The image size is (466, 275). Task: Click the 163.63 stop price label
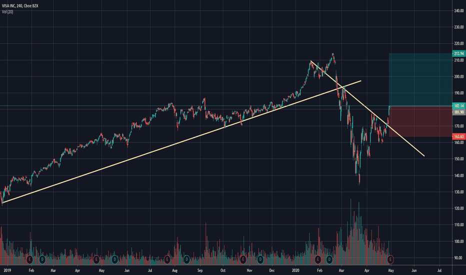click(x=458, y=136)
